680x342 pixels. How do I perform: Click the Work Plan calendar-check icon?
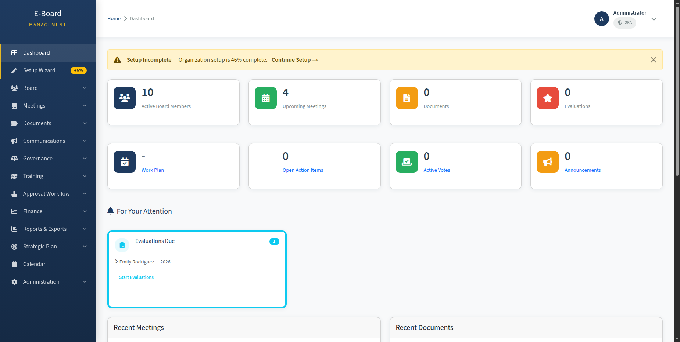pos(125,162)
